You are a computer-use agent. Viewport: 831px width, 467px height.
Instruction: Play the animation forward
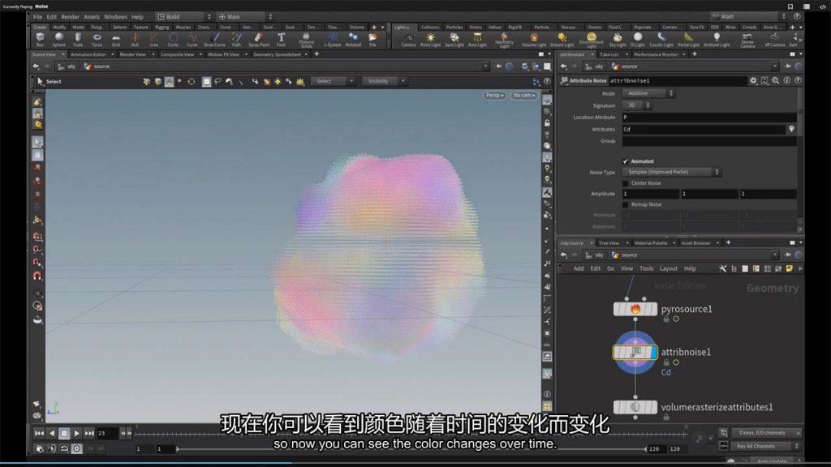(x=77, y=433)
